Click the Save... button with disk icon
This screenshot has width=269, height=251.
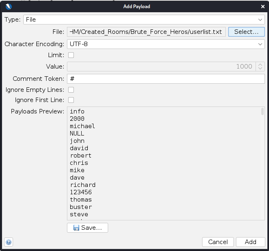click(87, 228)
